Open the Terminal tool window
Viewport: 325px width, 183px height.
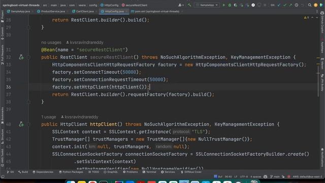click(149, 172)
